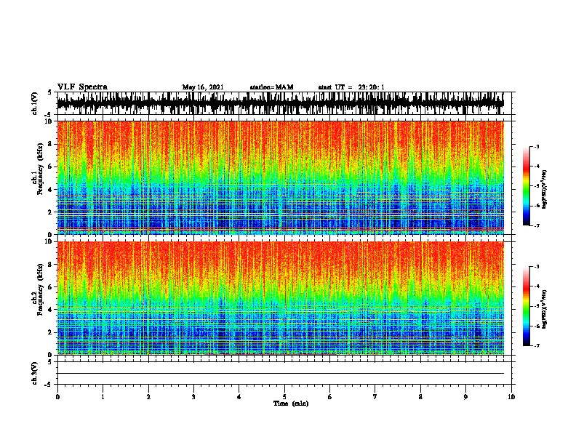Click the ch.2 spectrogram color scale bar
This screenshot has width=576, height=445.
[526, 306]
